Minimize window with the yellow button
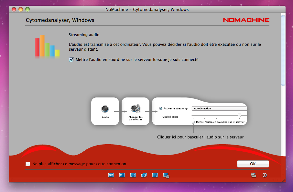The width and height of the screenshot is (293, 192). [21, 9]
